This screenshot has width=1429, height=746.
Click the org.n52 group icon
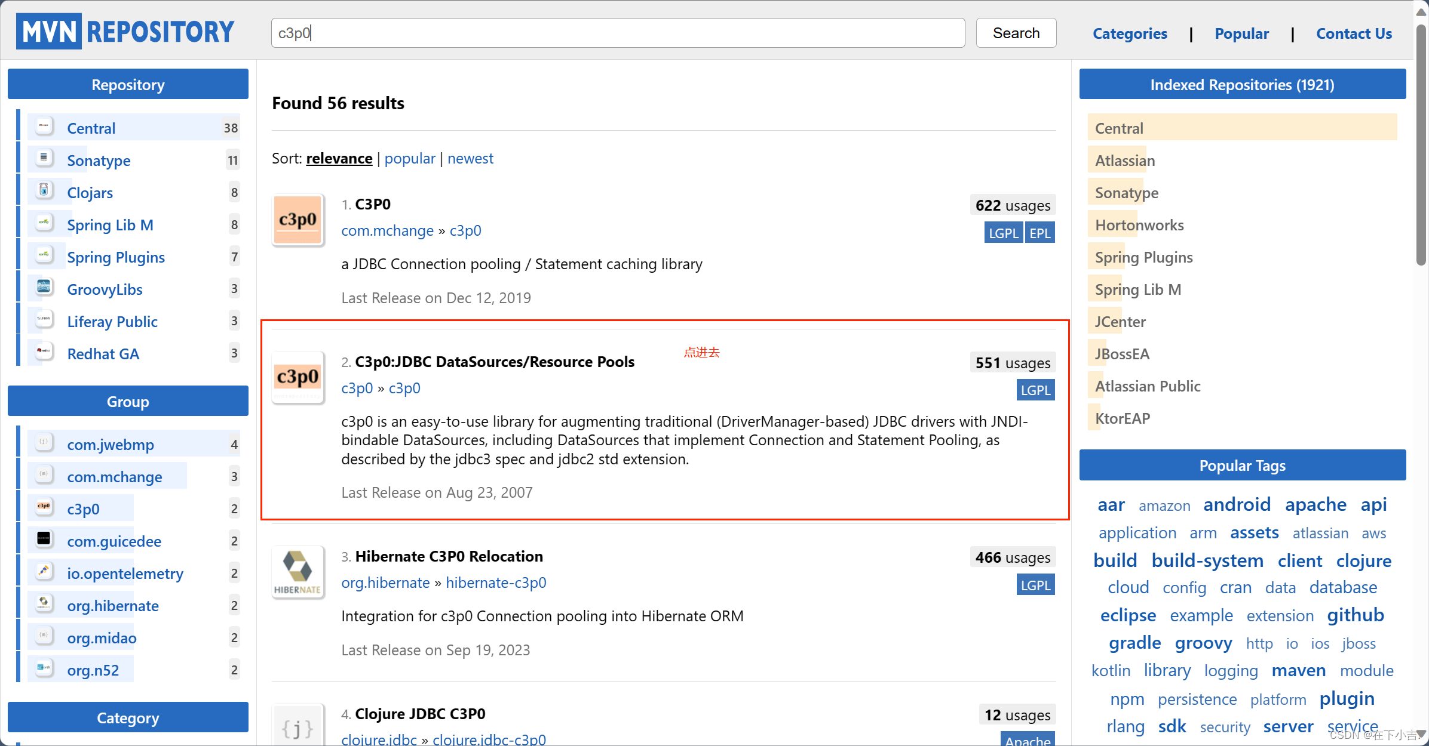(x=44, y=669)
